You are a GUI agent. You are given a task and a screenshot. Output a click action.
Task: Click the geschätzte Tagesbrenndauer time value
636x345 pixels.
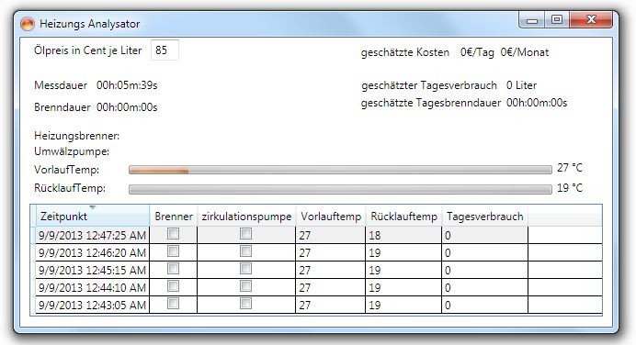point(537,103)
